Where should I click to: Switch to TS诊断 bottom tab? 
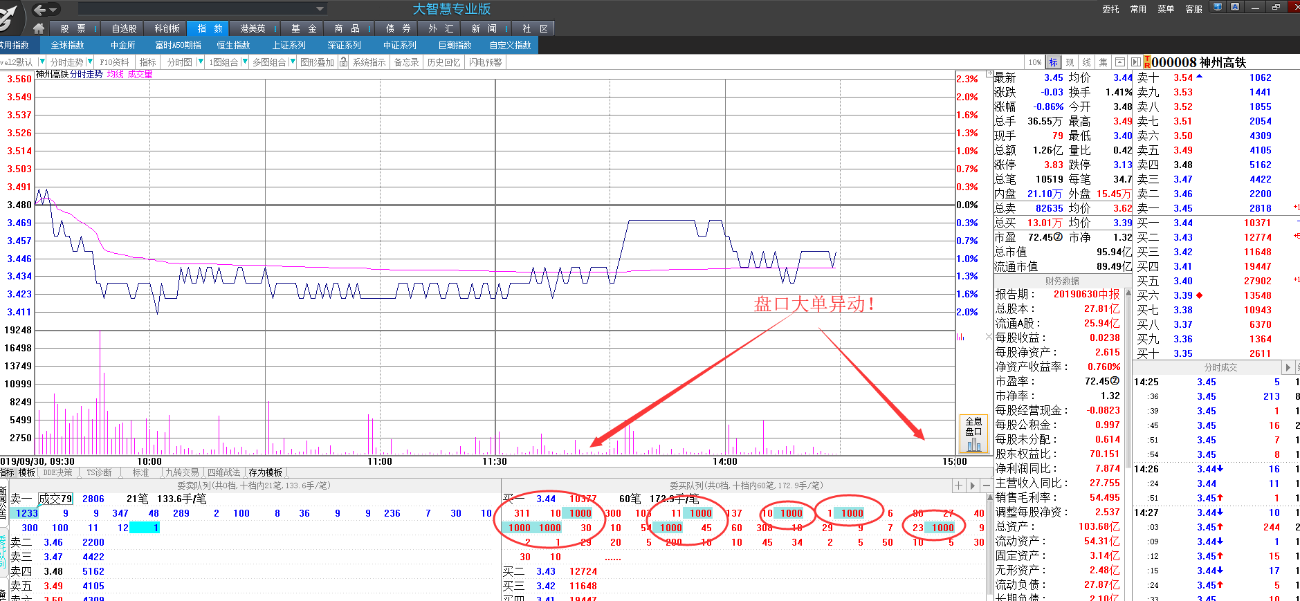click(x=99, y=472)
